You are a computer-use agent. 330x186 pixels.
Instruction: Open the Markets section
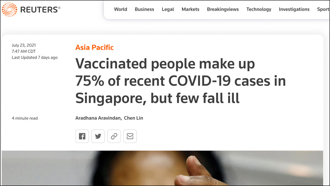[x=191, y=9]
